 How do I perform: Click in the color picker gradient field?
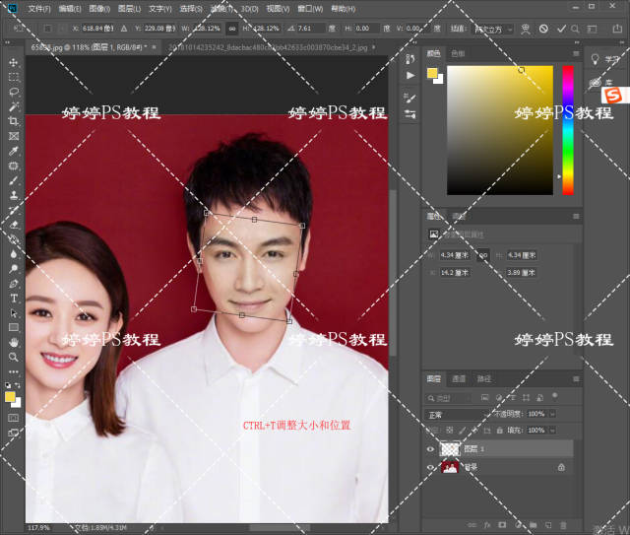pos(500,130)
